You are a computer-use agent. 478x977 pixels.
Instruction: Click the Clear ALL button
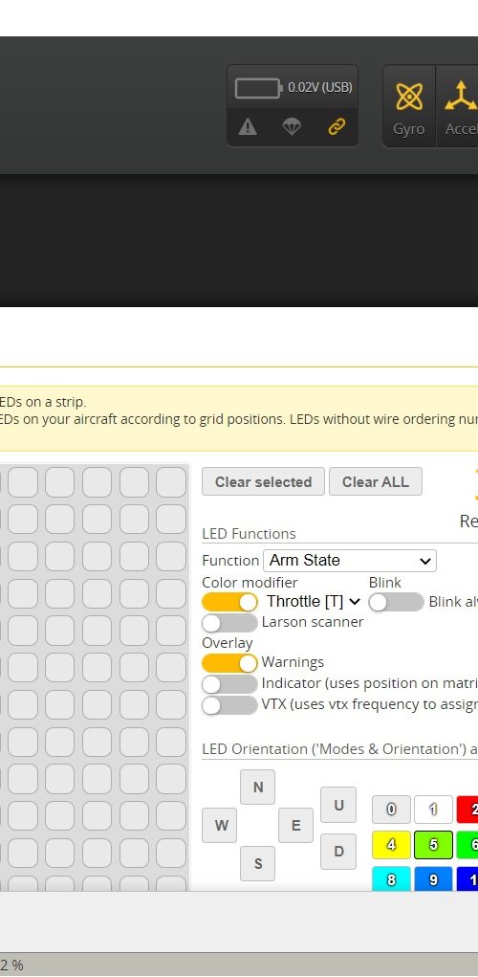[376, 481]
